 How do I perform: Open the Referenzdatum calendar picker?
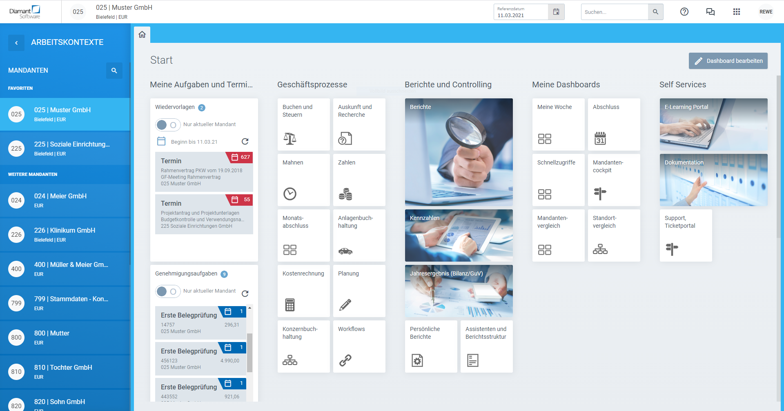pyautogui.click(x=556, y=12)
